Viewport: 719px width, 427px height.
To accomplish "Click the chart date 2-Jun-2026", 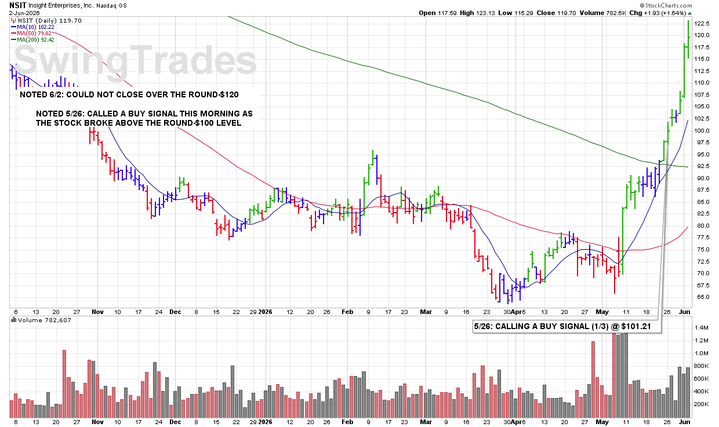I will point(24,12).
